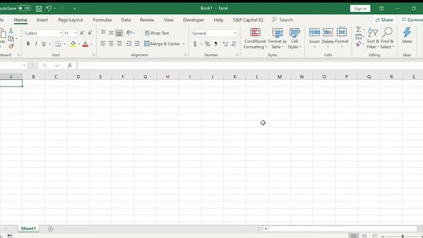Click the AutoSum sigma icon
Viewport: 423px width, 238px height.
coord(358,29)
